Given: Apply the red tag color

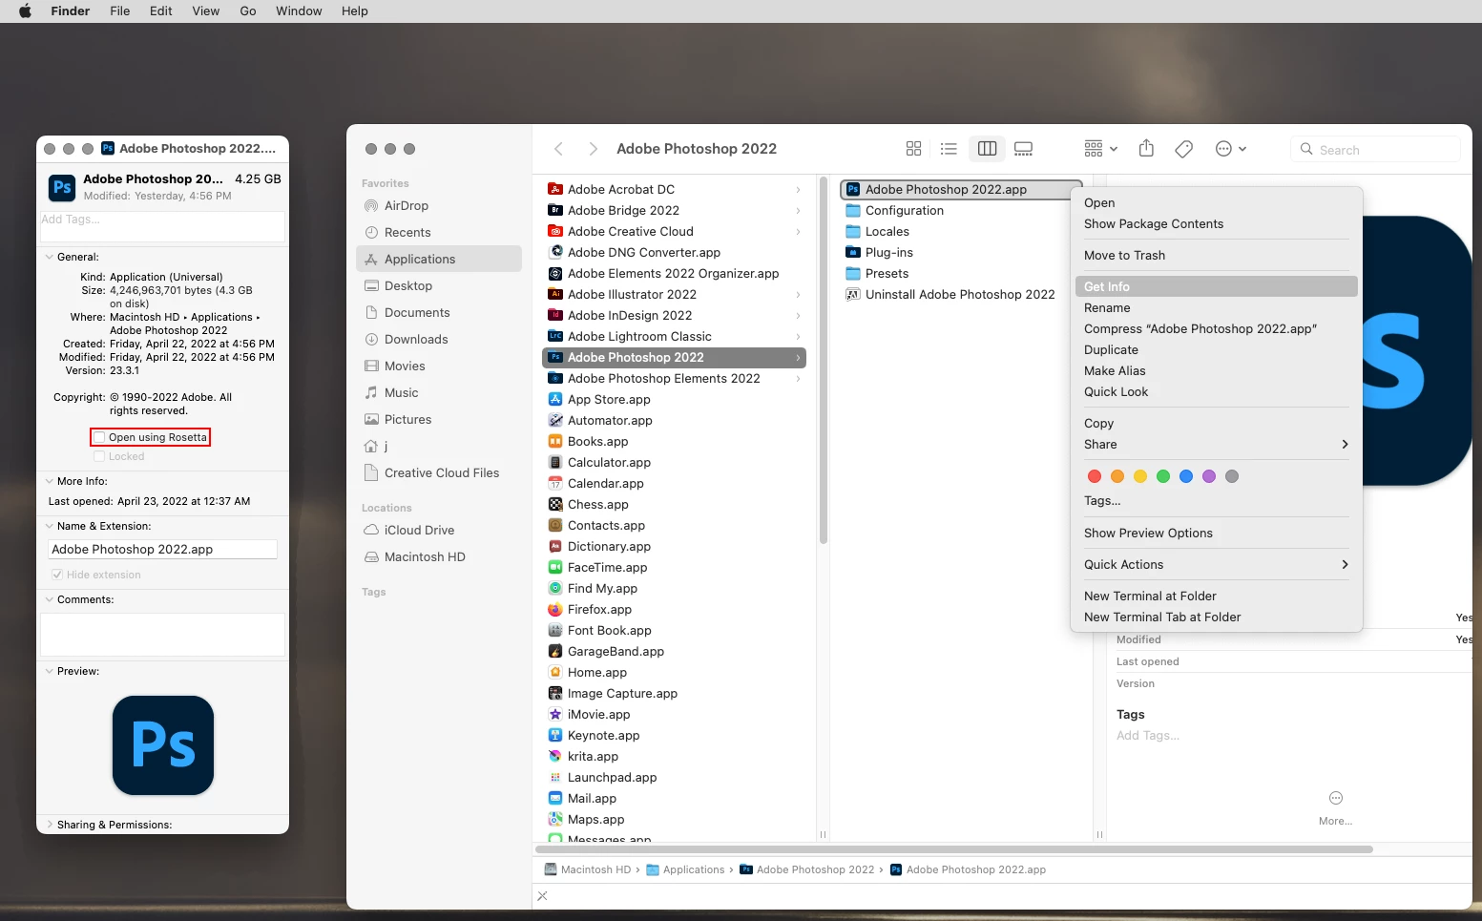Looking at the screenshot, I should tap(1095, 476).
